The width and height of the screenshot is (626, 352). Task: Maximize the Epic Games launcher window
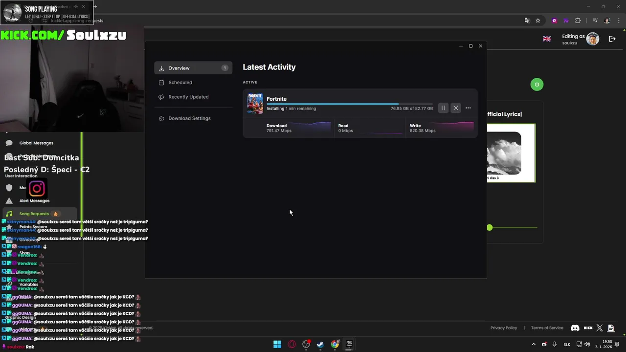click(470, 46)
